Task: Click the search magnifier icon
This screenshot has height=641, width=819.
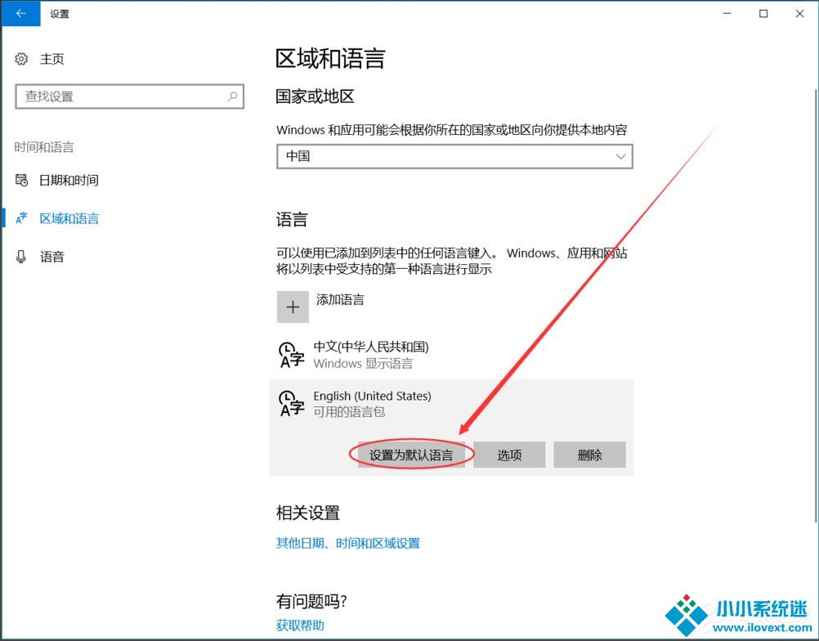Action: pyautogui.click(x=232, y=96)
